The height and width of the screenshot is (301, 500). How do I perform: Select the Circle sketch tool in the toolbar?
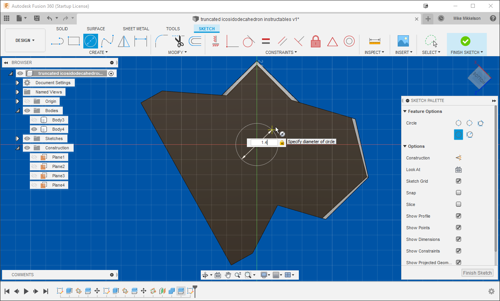pos(91,41)
